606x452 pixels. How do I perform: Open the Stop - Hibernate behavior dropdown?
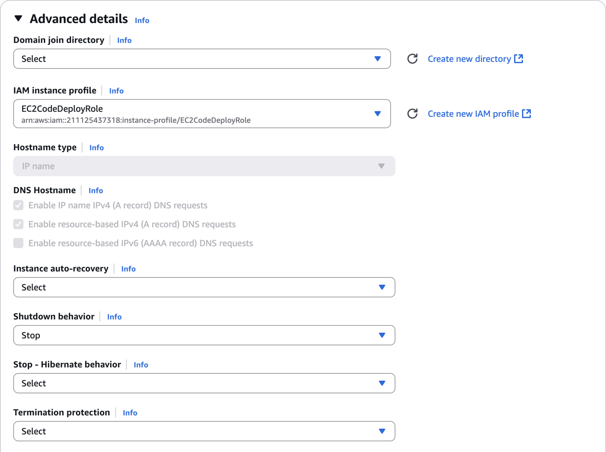tap(204, 383)
